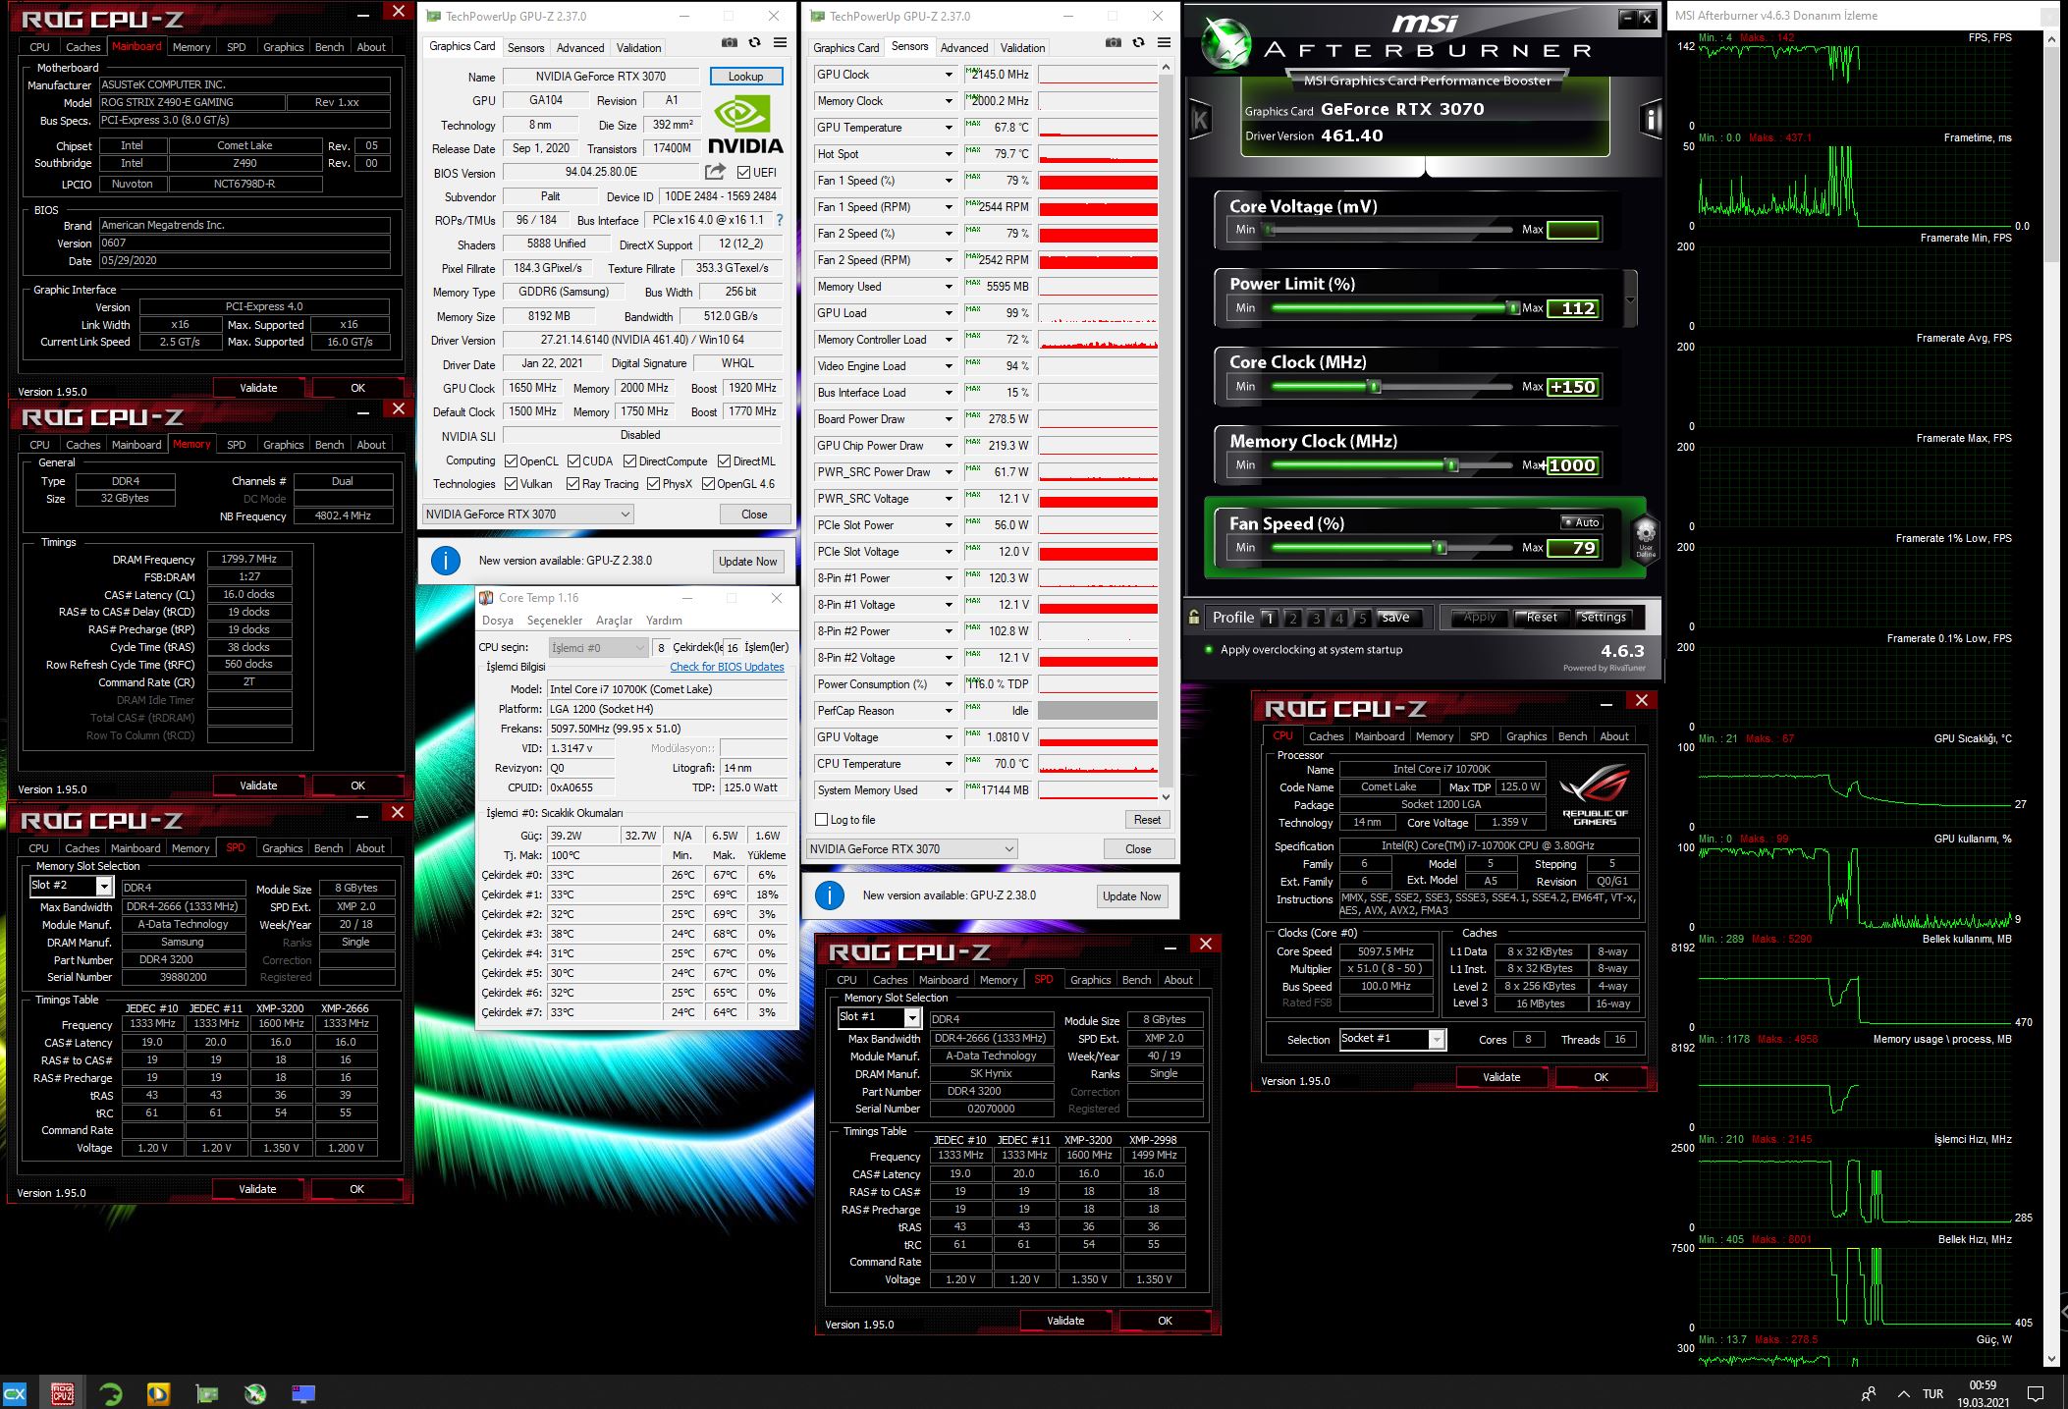Toggle the Ray Tracing checkbox
2068x1409 pixels.
(x=573, y=484)
